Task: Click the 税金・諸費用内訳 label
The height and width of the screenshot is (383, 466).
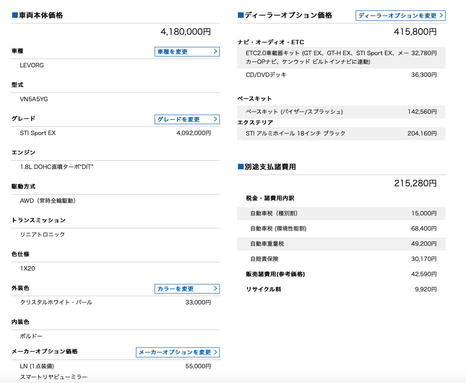Action: [270, 198]
